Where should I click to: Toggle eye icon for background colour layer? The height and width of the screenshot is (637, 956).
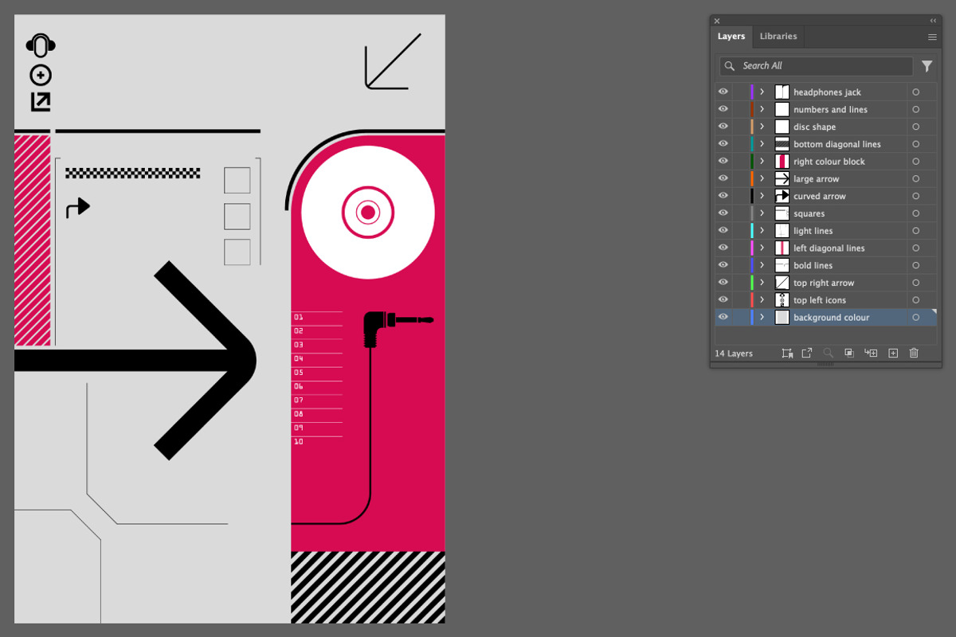pos(723,318)
